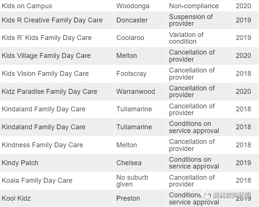Select the Kool Kidz service name

point(16,198)
